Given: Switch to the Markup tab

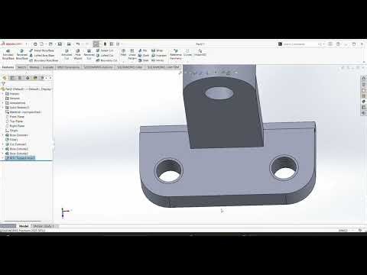Looking at the screenshot, I should click(x=34, y=67).
